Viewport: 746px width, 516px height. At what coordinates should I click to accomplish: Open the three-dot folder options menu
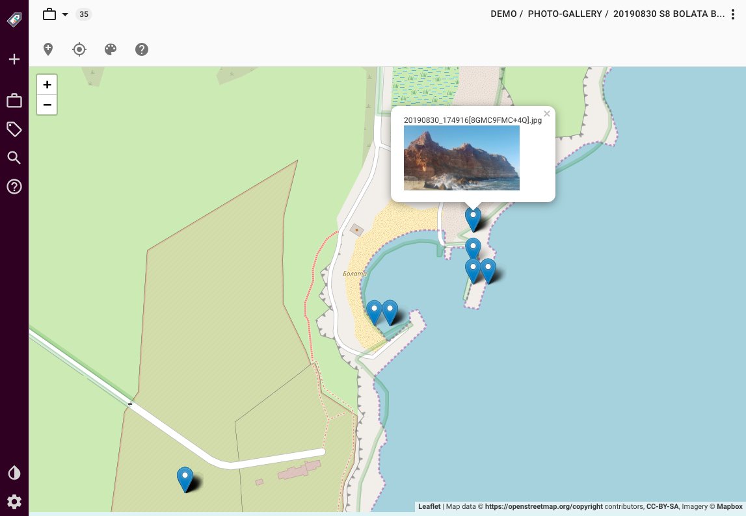pos(733,14)
